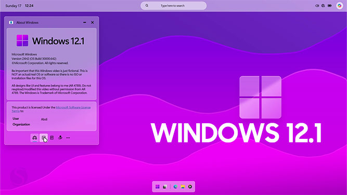347x195 pixels.
Task: Click the 'User' label
Action: click(x=16, y=119)
